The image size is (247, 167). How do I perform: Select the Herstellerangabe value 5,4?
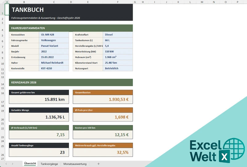point(118,46)
